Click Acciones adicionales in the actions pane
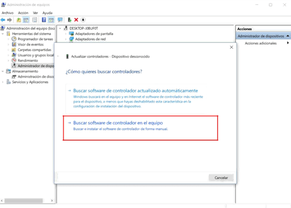 (x=261, y=43)
